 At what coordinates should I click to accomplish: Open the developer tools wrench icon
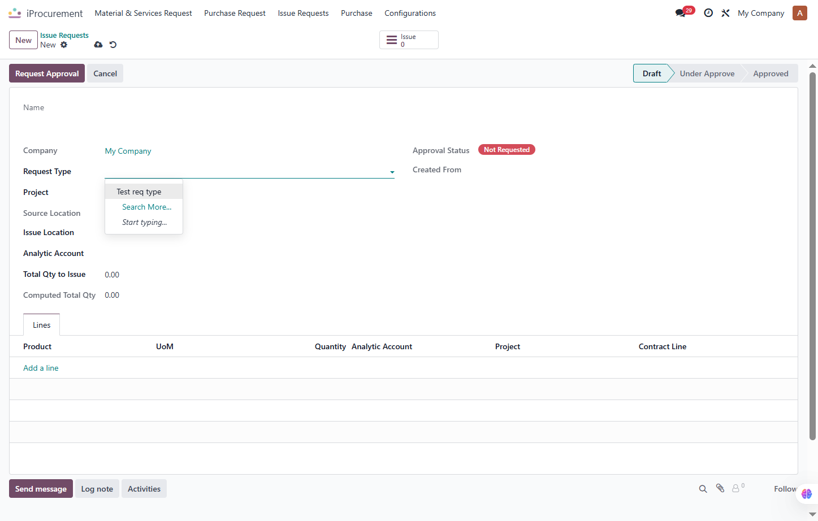725,13
